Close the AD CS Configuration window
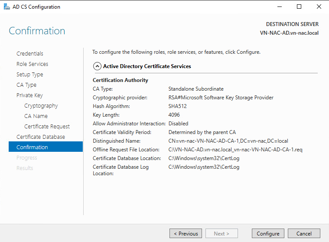 319,7
